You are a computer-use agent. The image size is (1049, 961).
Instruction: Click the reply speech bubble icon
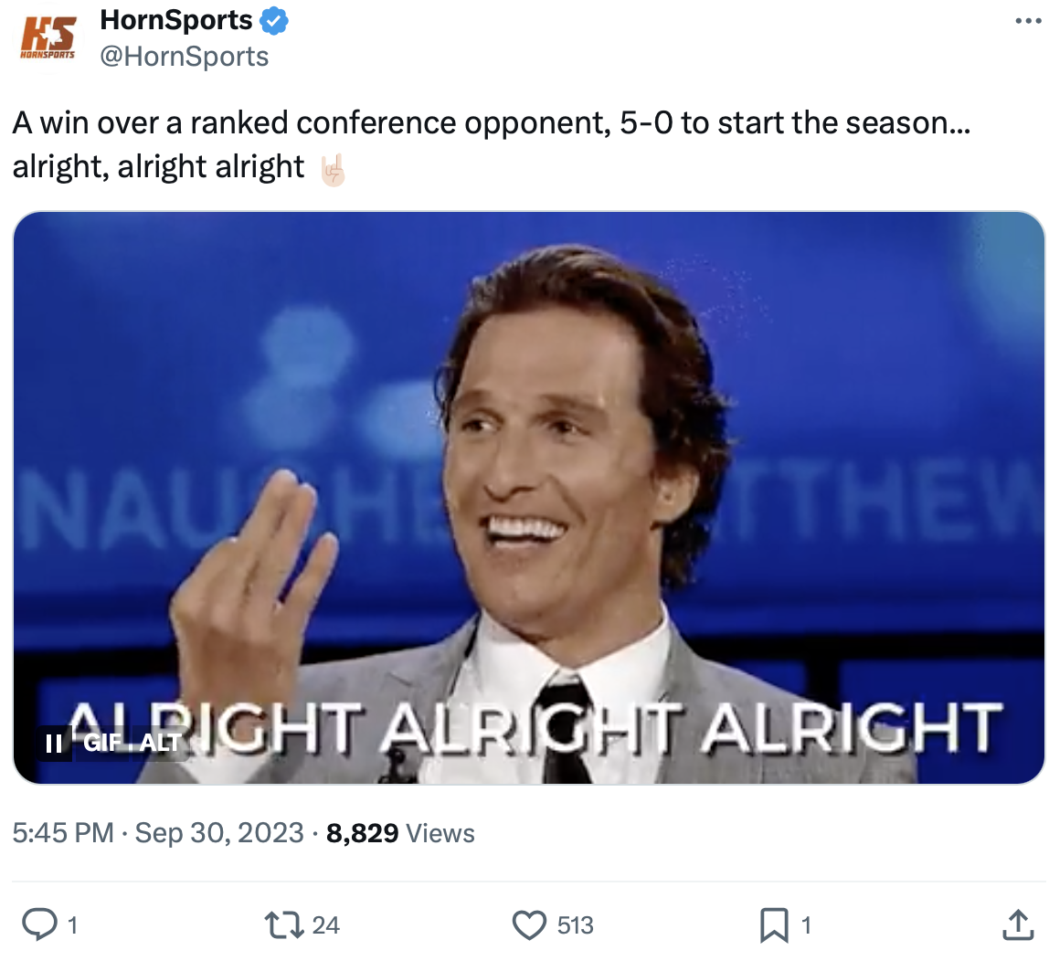(x=39, y=924)
